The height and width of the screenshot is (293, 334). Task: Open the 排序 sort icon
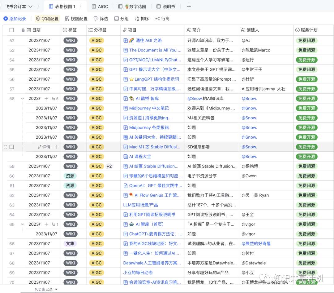click(137, 19)
